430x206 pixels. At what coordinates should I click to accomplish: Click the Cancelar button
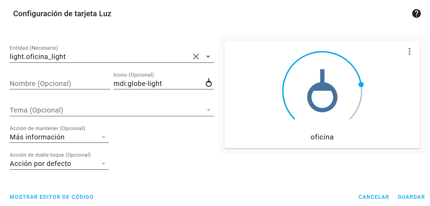pyautogui.click(x=374, y=197)
